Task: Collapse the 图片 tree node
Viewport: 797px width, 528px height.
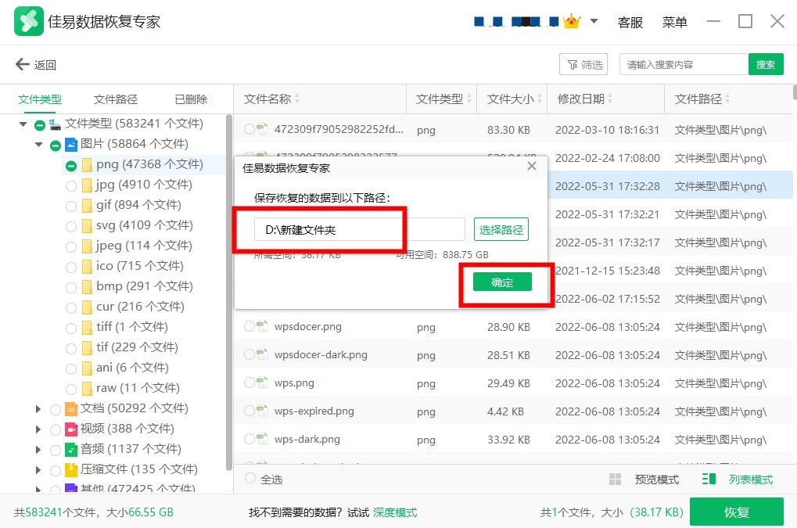Action: [x=38, y=145]
